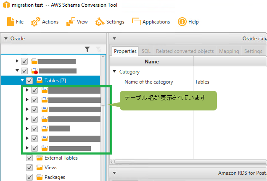This screenshot has height=181, width=267.
Task: Open the Settings menu
Action: (110, 22)
